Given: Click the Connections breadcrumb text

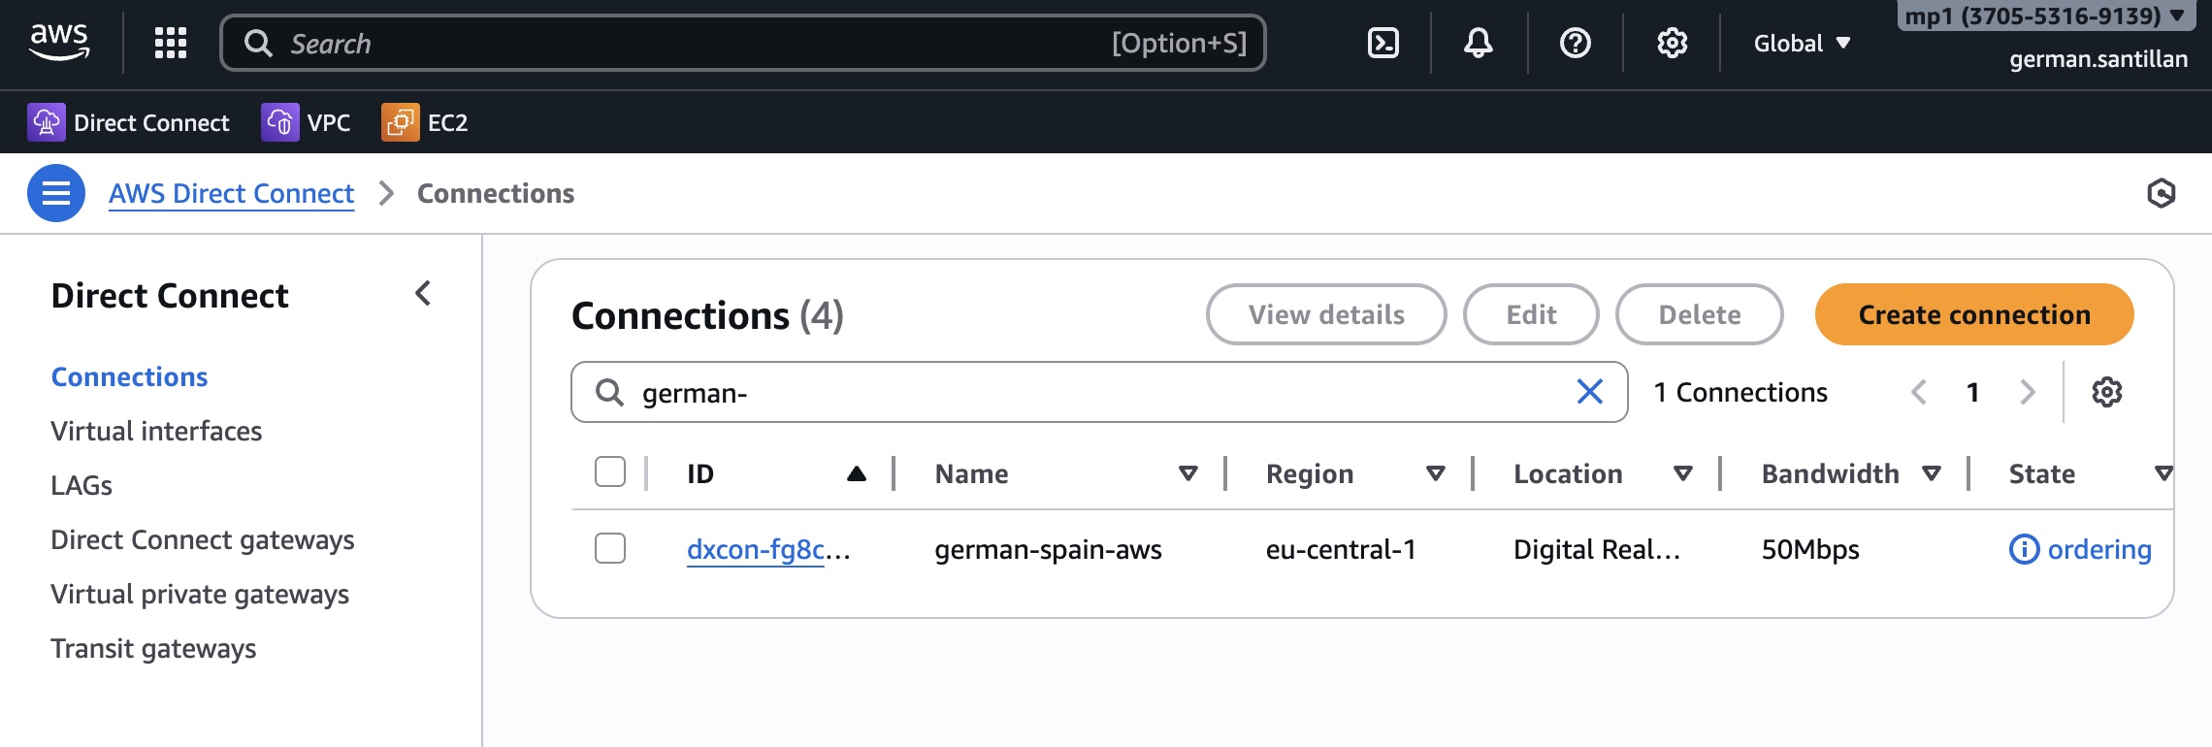Looking at the screenshot, I should 496,193.
